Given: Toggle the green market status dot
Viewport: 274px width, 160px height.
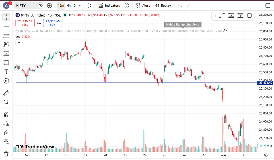Looking at the screenshot, I should pyautogui.click(x=65, y=15).
